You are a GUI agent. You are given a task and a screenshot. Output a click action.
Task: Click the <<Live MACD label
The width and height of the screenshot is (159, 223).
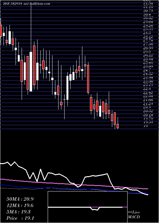134,215
